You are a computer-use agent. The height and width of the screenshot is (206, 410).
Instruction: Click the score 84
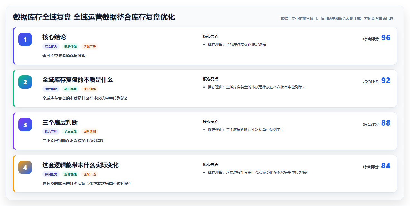pos(386,166)
